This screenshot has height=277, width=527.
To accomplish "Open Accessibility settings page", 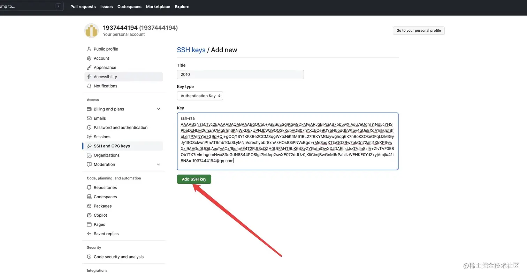I will tap(124, 77).
